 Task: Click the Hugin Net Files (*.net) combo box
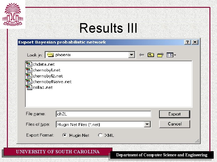pos(103,124)
